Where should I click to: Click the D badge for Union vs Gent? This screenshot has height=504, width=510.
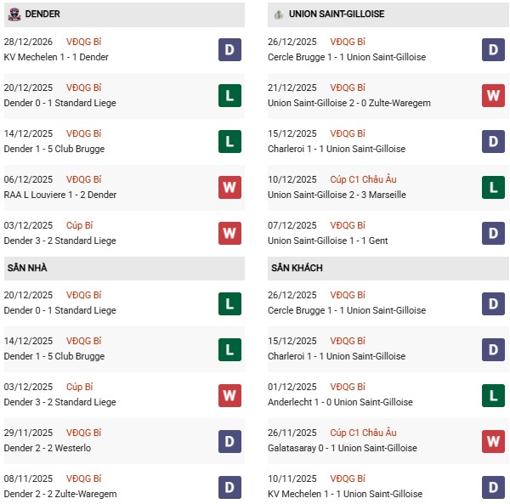pos(493,234)
